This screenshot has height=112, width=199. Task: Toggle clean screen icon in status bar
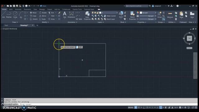[x=193, y=107]
